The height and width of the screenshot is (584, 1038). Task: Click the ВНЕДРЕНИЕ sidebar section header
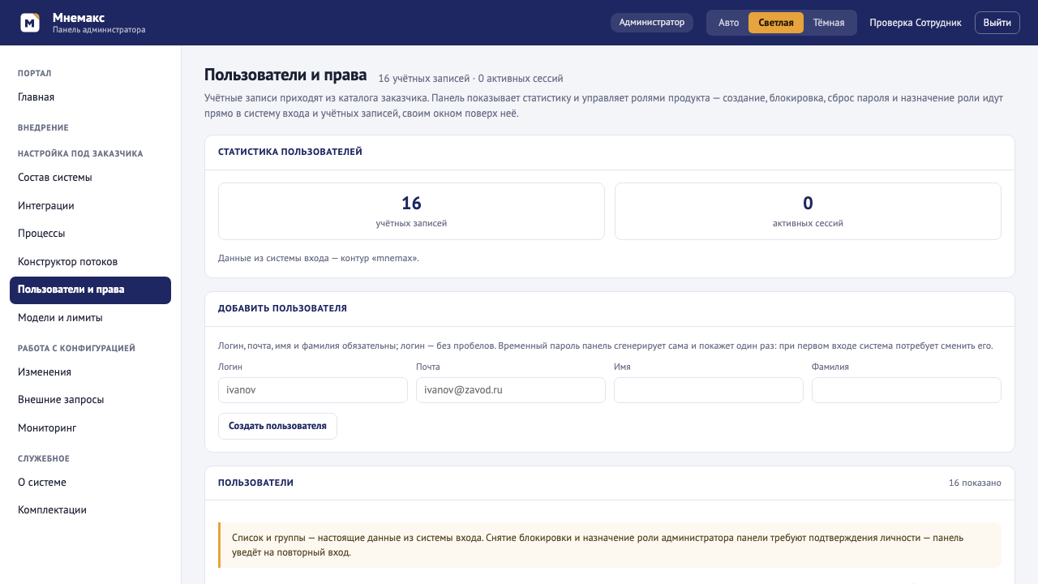click(43, 128)
